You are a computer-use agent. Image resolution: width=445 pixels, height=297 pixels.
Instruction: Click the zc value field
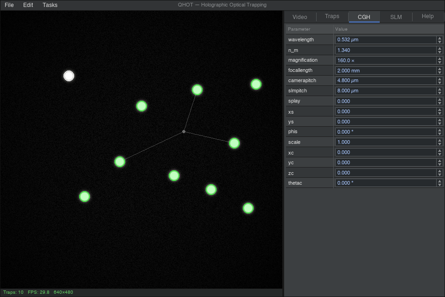click(x=386, y=173)
